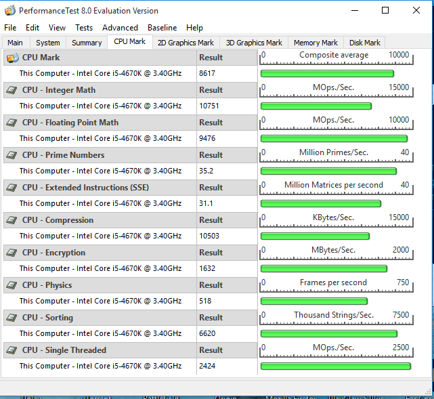Click the chip icon beside CPU - Prime Numbers
Screen dimensions: 434x399
coord(12,155)
